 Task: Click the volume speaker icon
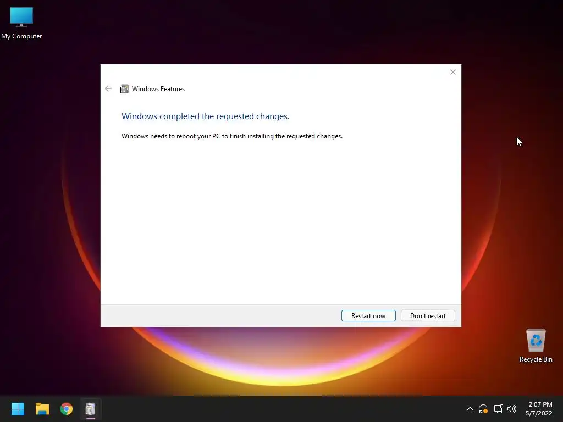point(512,409)
